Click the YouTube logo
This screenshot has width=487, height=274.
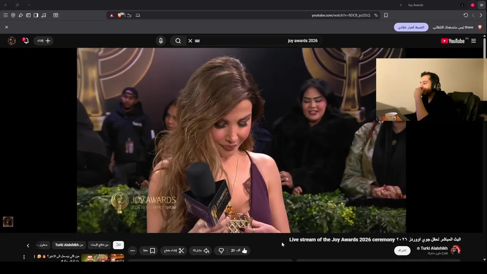pos(453,41)
